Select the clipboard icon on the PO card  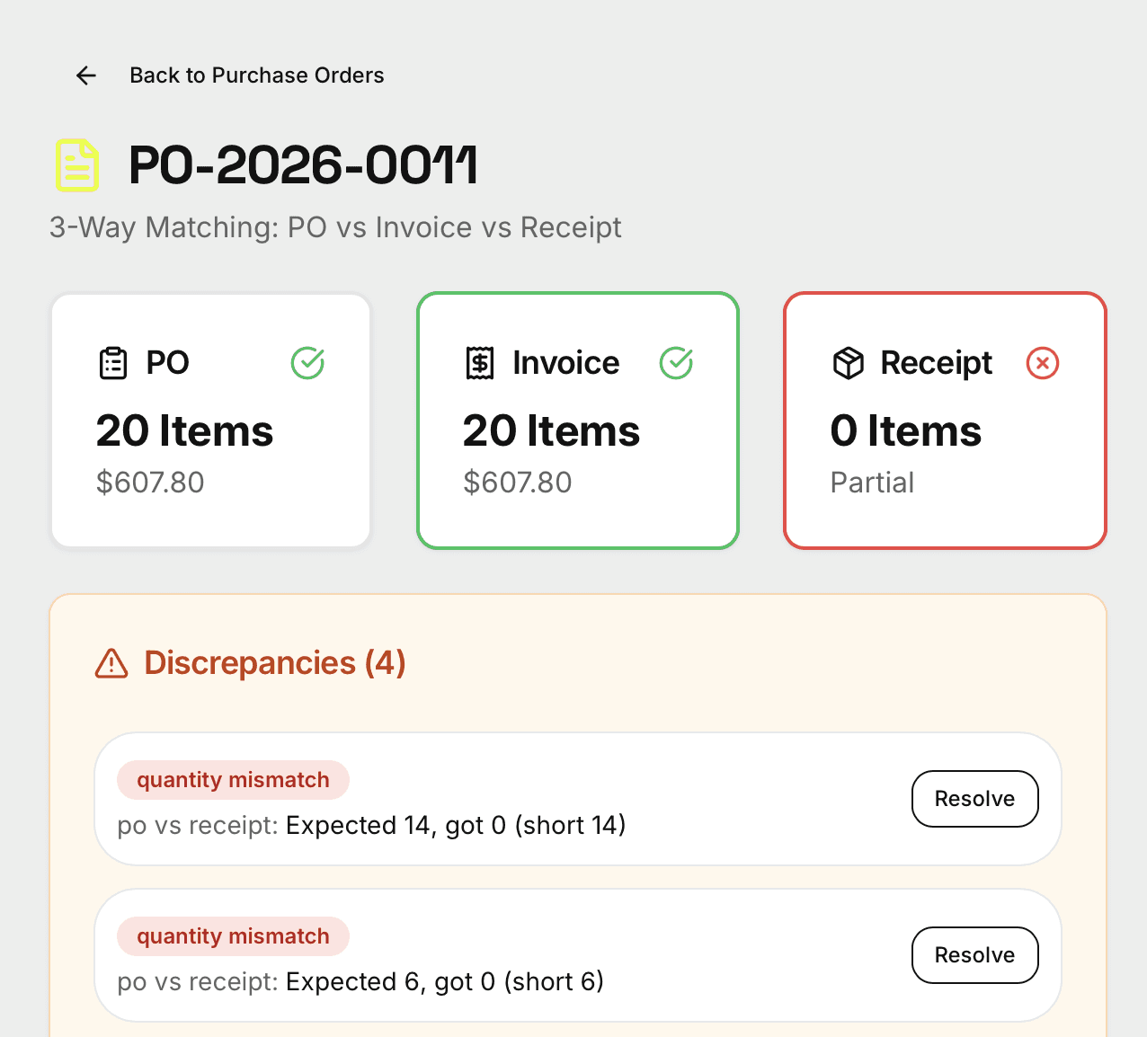point(111,363)
